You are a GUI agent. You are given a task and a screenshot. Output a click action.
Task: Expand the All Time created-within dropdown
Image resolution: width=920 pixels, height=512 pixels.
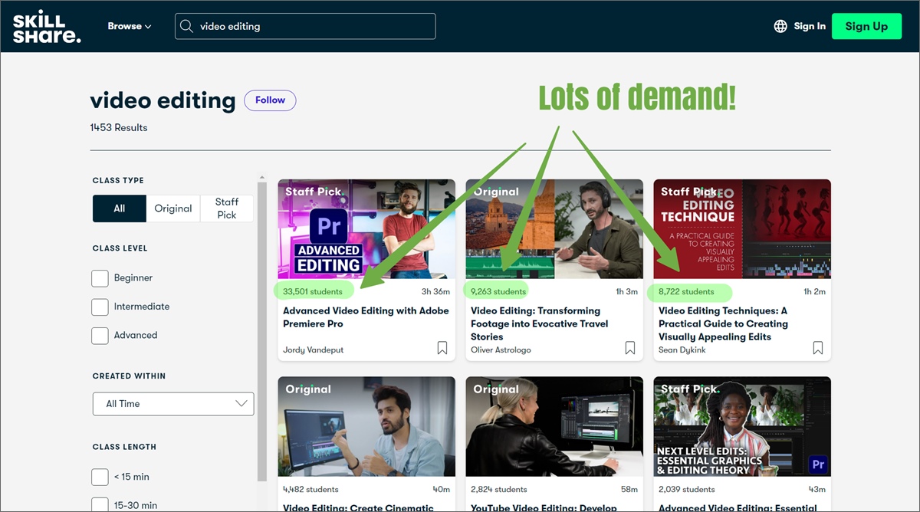click(x=173, y=404)
